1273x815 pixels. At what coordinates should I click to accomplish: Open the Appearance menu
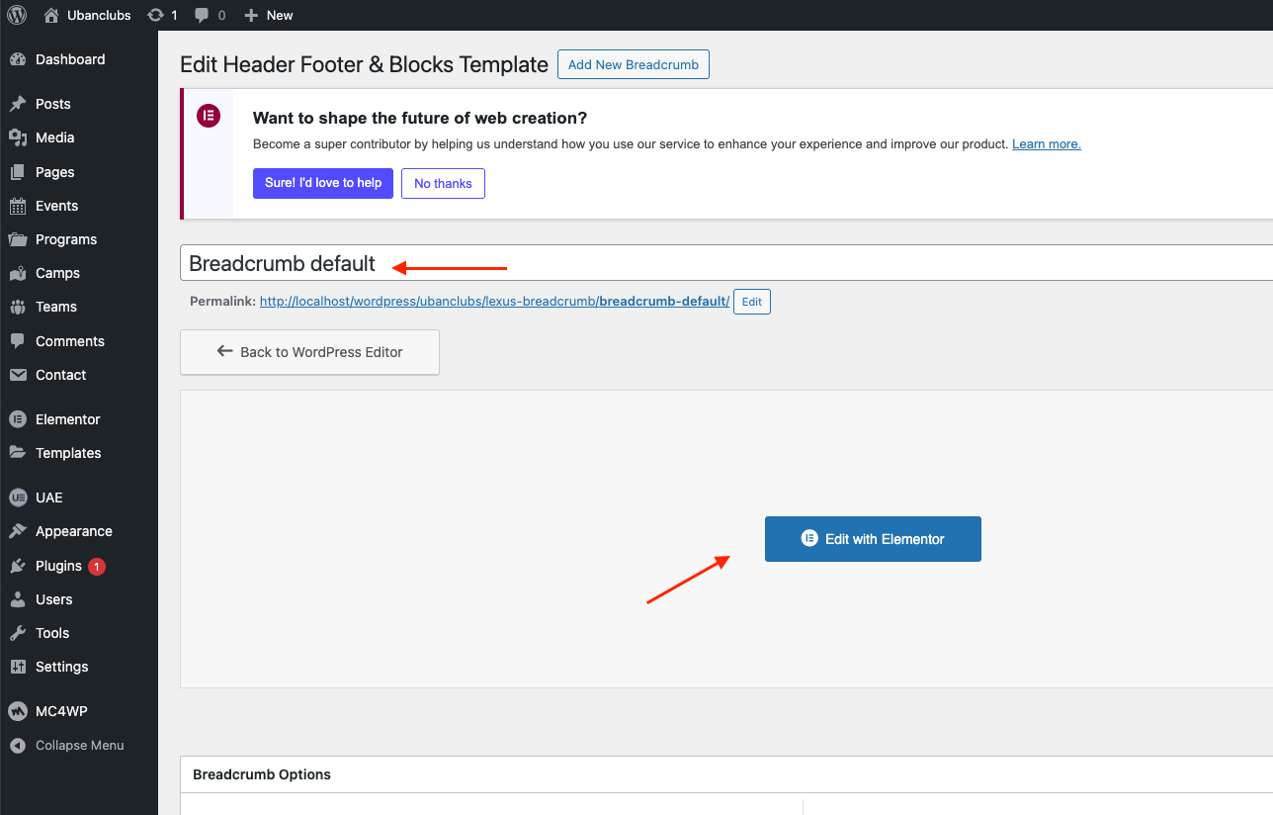pos(73,531)
